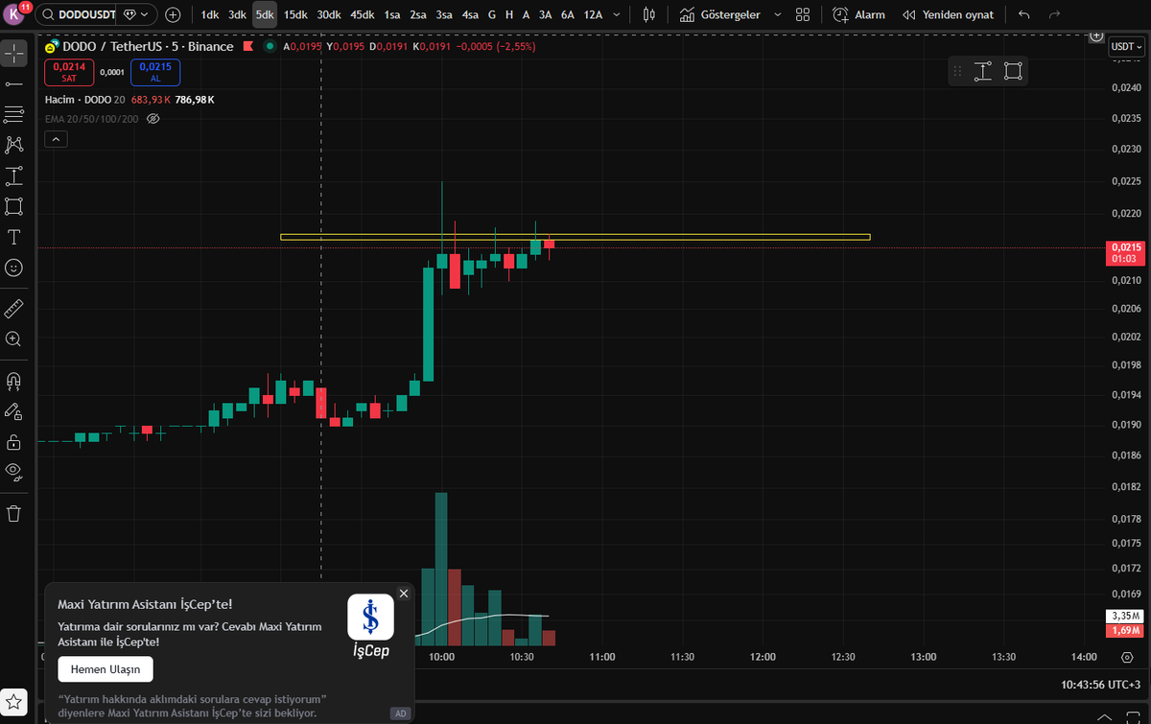The image size is (1151, 724).
Task: Hide the EMA 20/50/100/200 indicator
Action: point(152,118)
